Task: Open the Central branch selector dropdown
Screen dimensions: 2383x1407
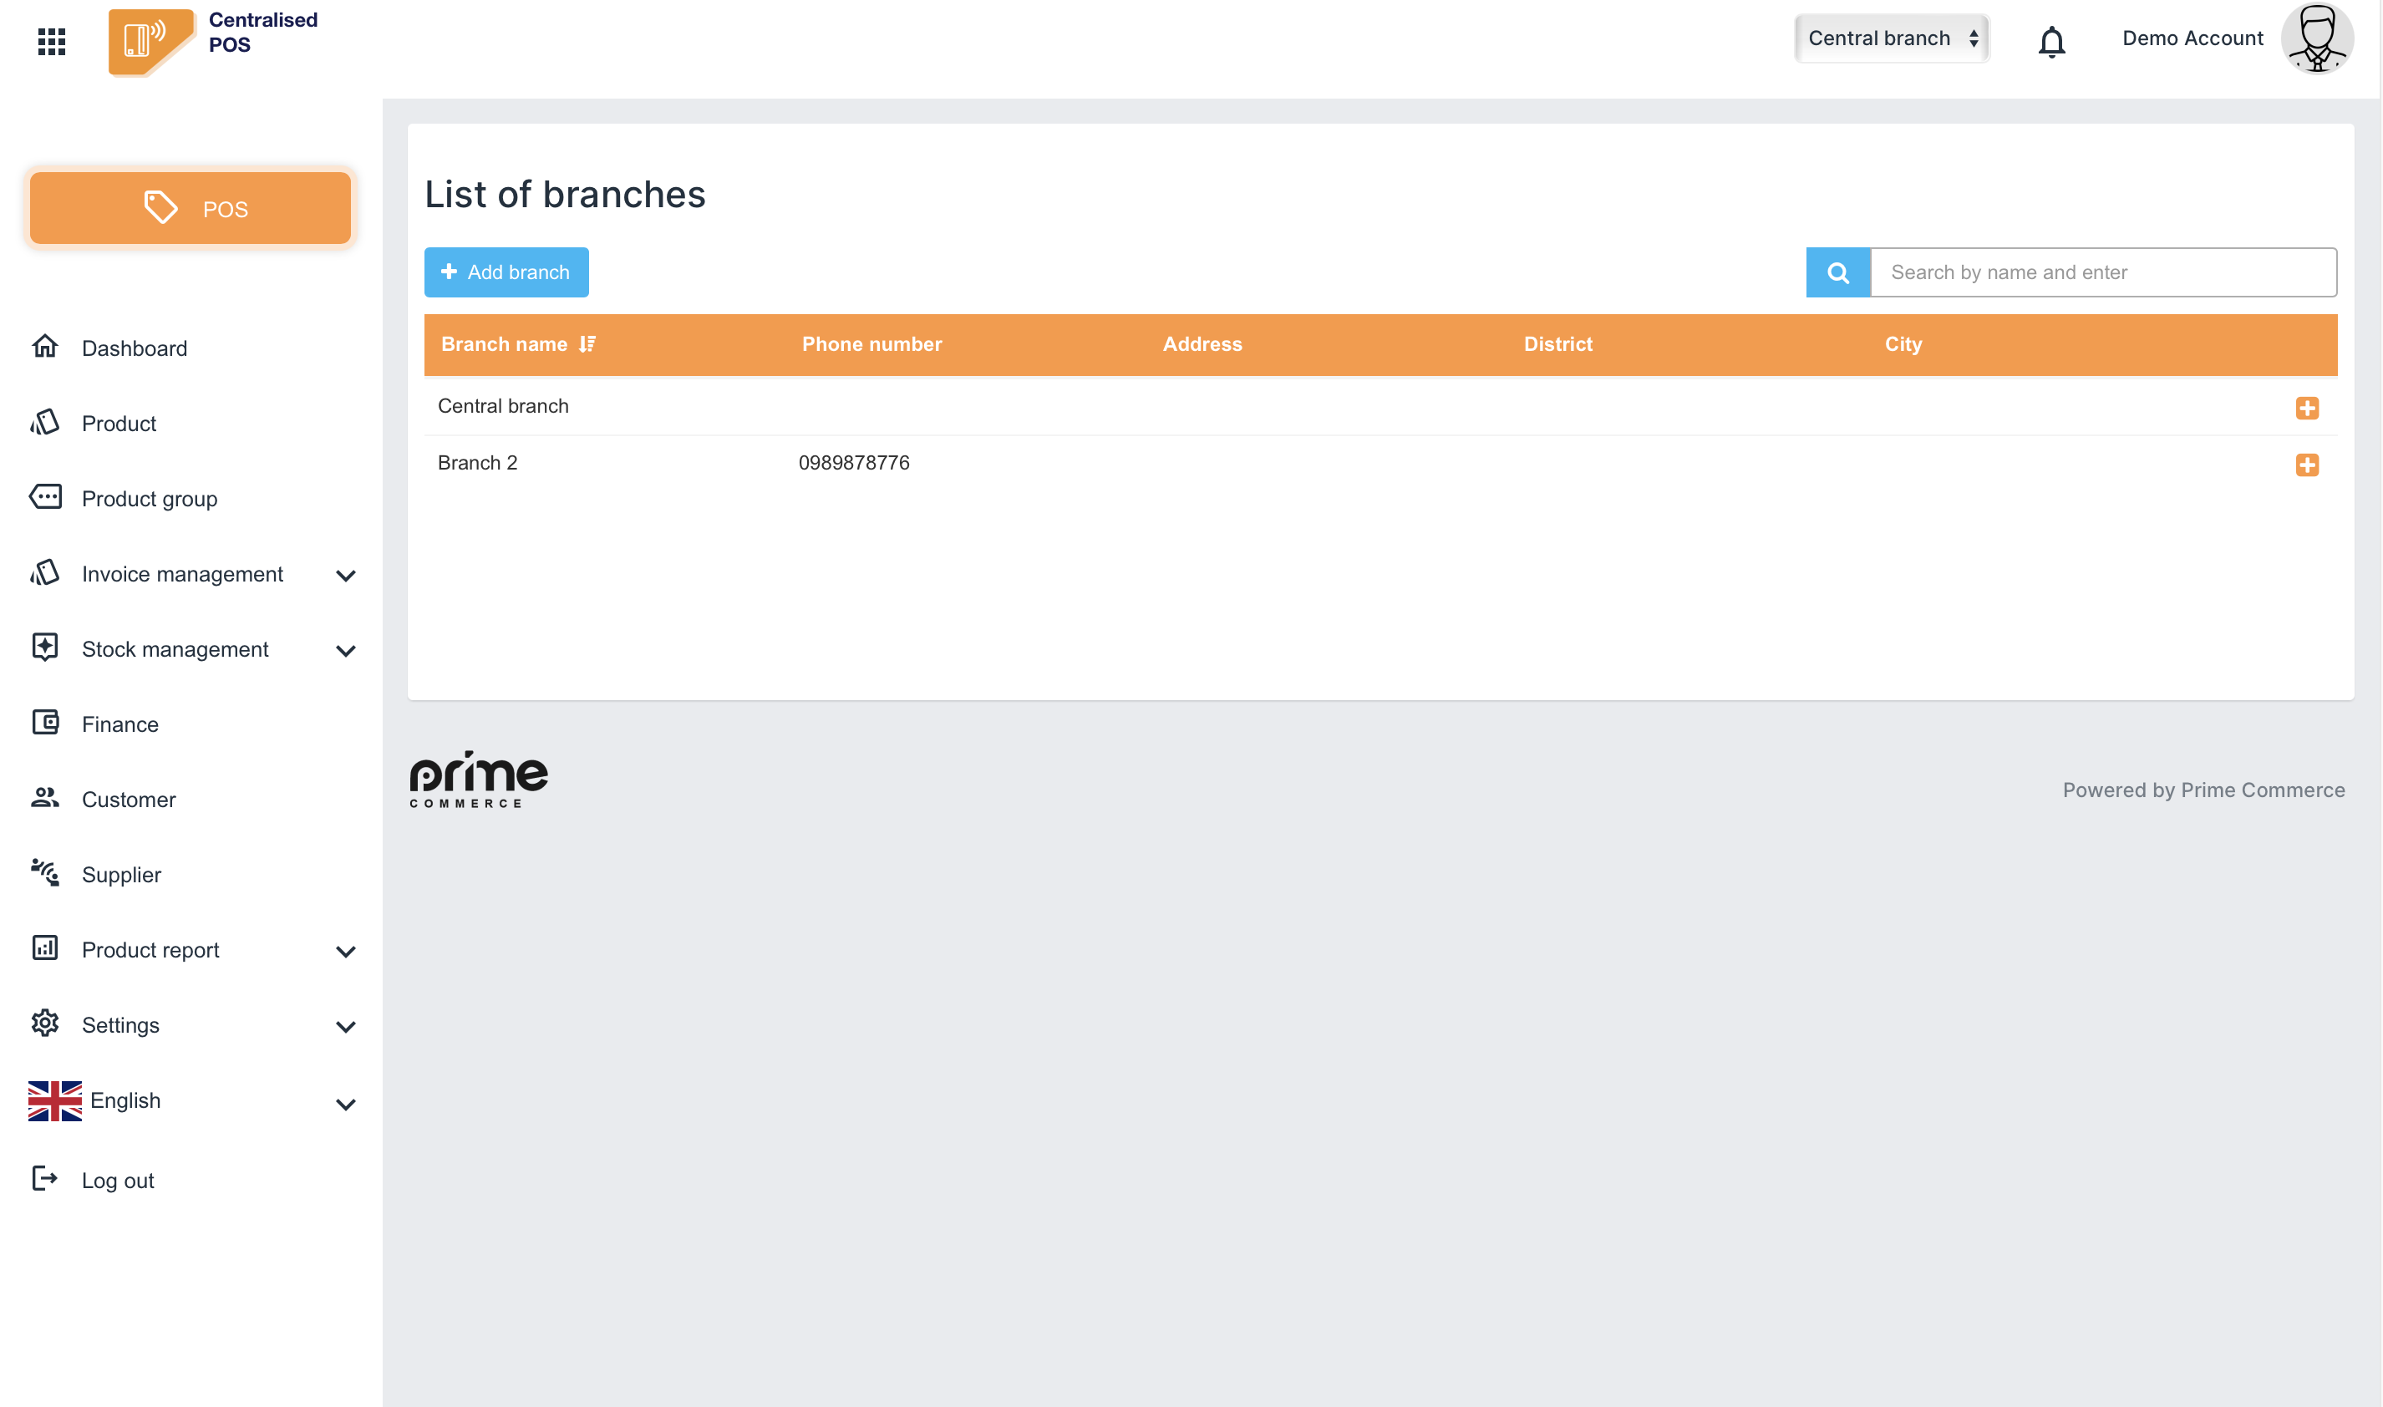Action: point(1891,39)
